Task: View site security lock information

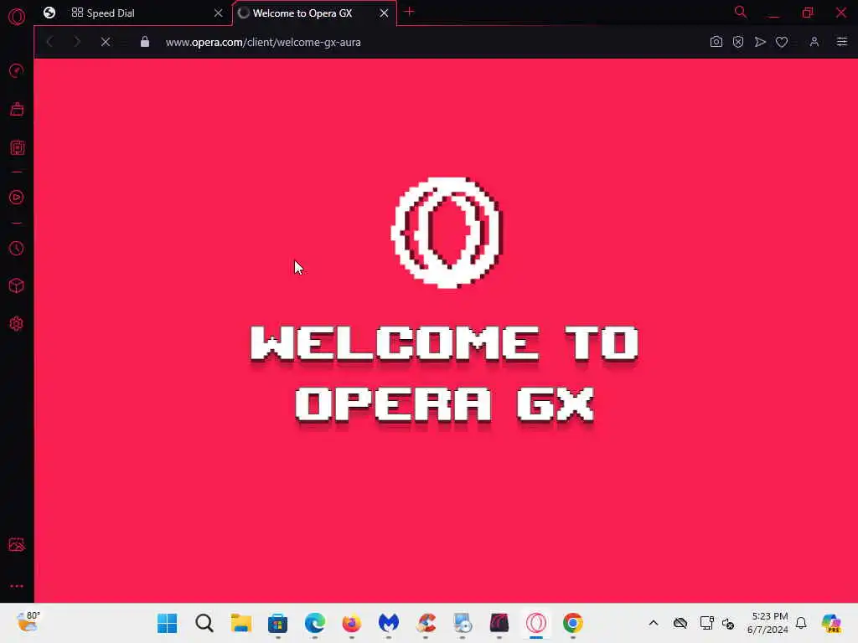Action: click(145, 42)
